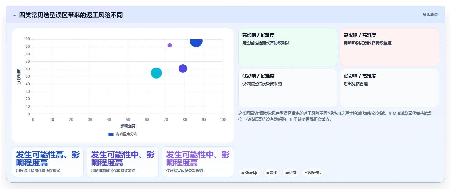Click the 数据卡片 tag
Viewport: 451px width, 189px height.
tap(313, 173)
